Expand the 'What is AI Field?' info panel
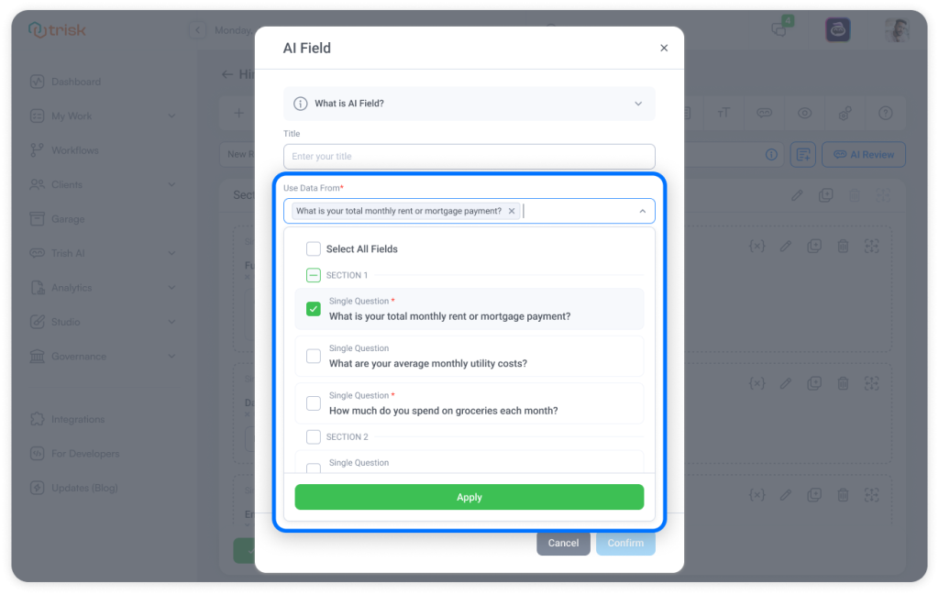 point(469,104)
